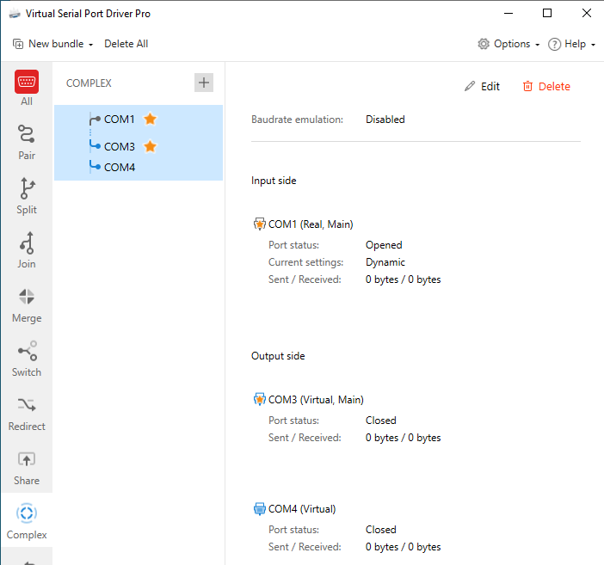Click COM1 Sent / Received bytes value

(403, 279)
